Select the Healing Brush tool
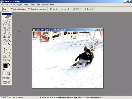The width and height of the screenshot is (132, 99). pyautogui.click(x=4, y=33)
